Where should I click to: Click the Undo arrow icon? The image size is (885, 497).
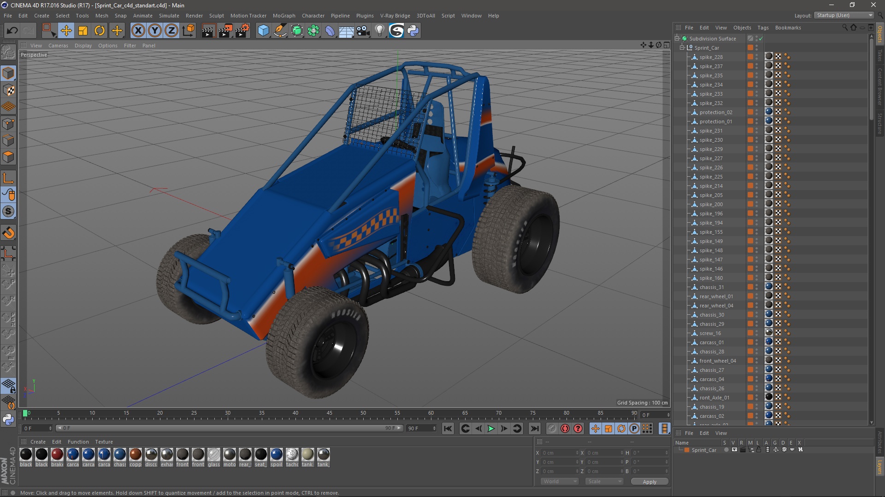[x=12, y=31]
